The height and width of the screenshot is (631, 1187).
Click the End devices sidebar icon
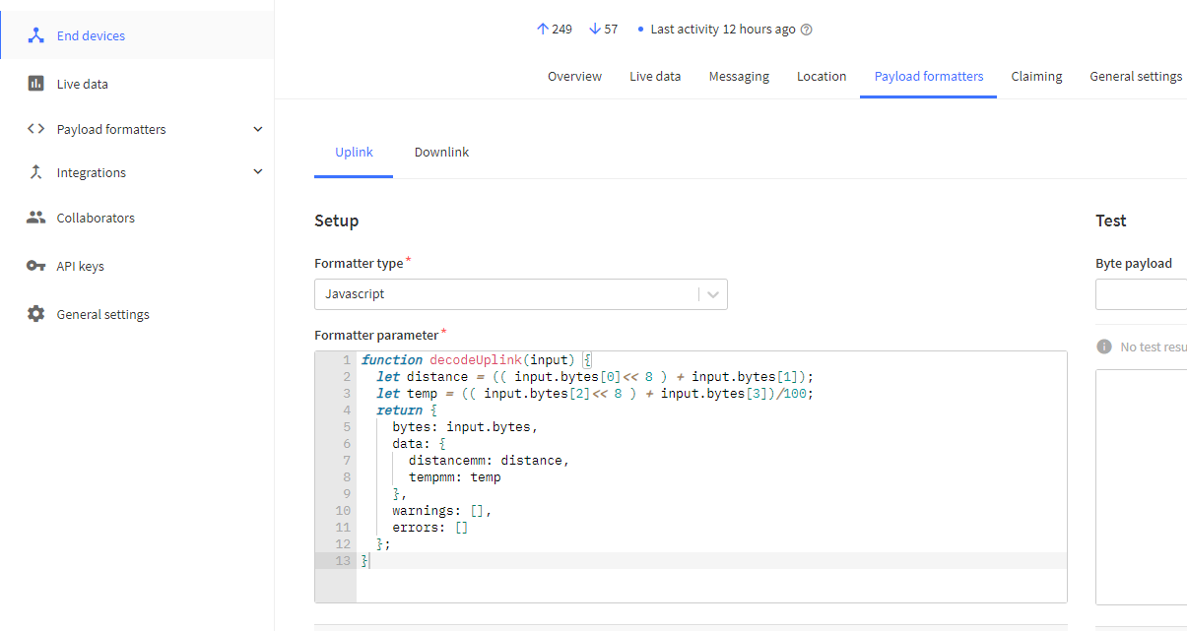tap(36, 35)
